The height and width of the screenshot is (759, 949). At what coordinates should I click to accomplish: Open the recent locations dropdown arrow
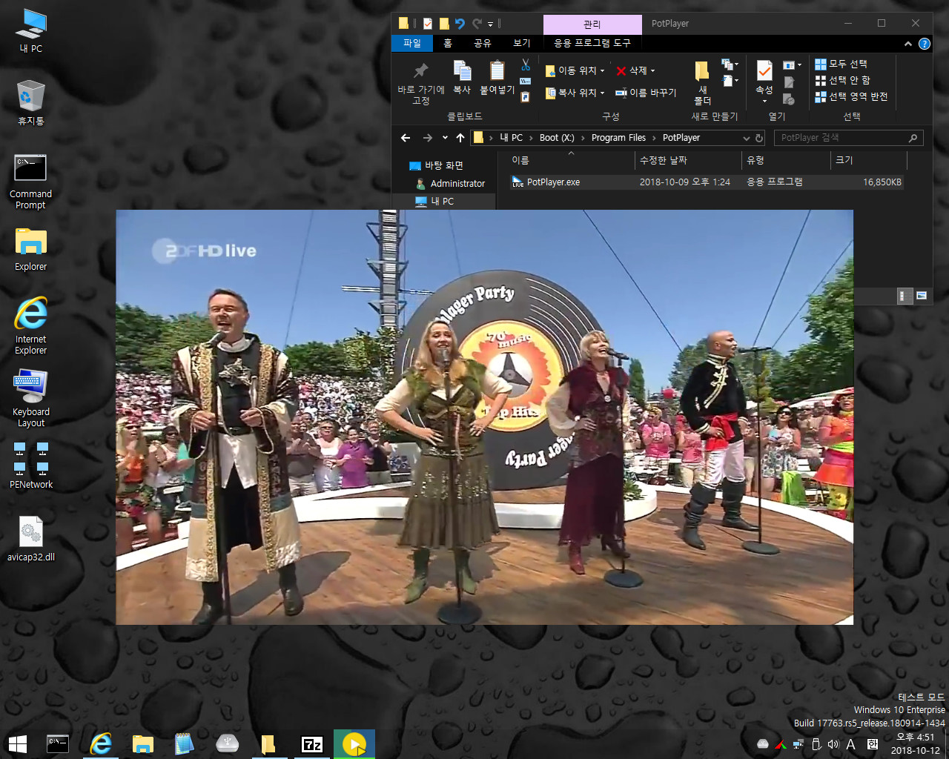click(445, 138)
